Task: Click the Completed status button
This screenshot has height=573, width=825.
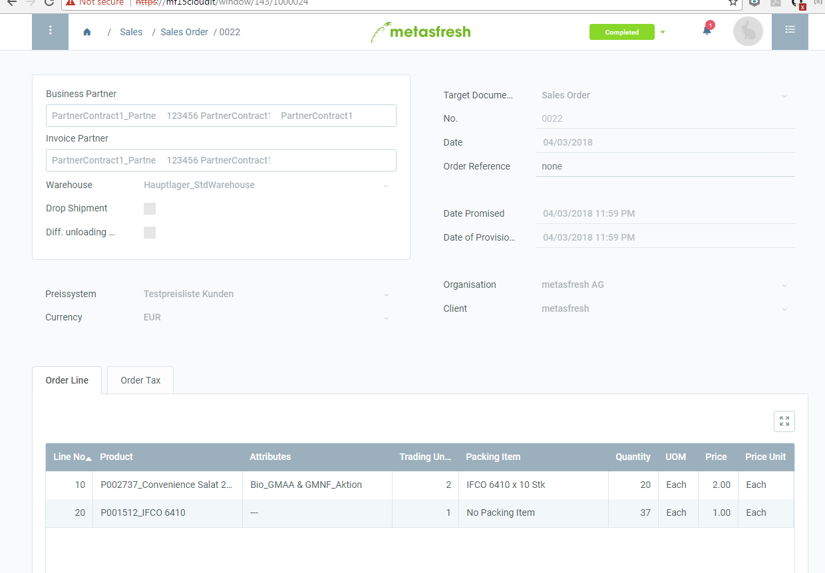Action: pos(621,31)
